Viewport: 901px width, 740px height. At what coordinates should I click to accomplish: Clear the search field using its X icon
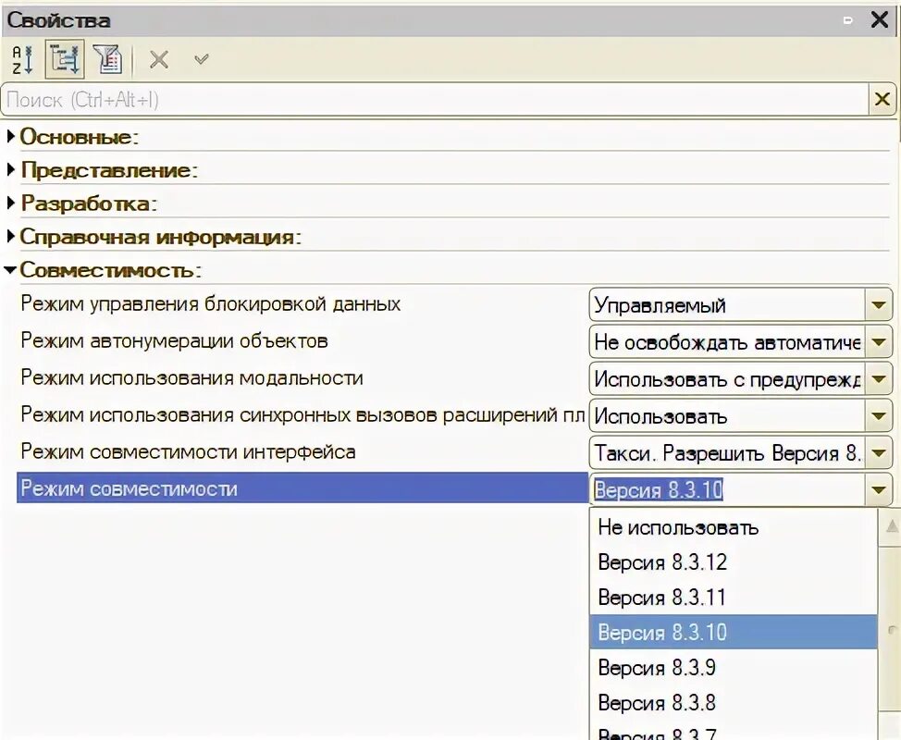pos(882,99)
